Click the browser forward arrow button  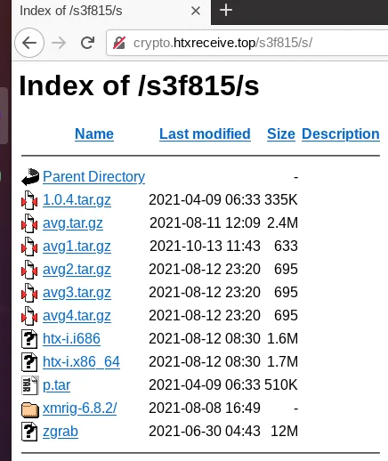click(x=59, y=43)
